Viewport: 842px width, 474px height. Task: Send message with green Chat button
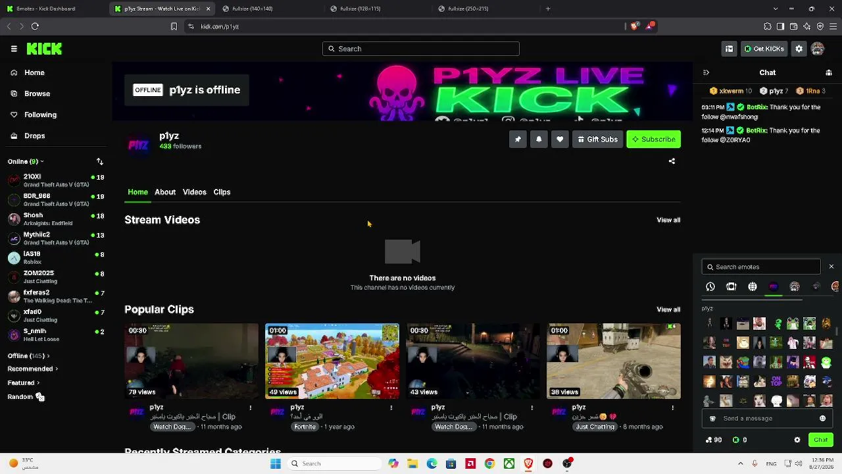click(x=820, y=440)
